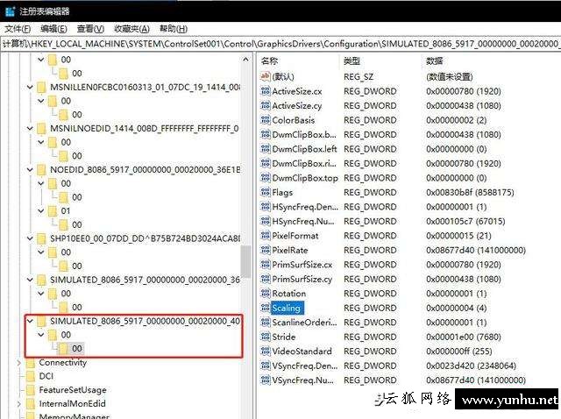Click the Rotation value icon
This screenshot has width=561, height=419.
point(265,294)
